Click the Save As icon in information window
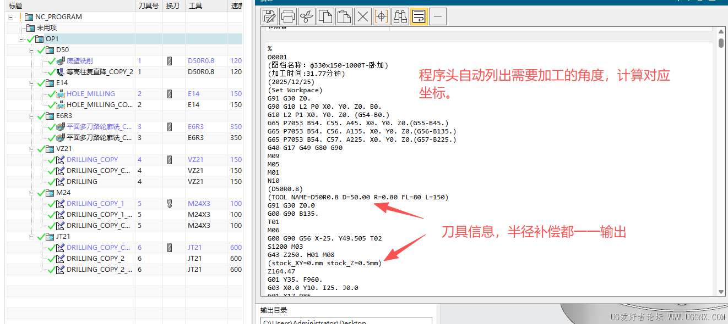This screenshot has height=324, width=728. click(269, 16)
